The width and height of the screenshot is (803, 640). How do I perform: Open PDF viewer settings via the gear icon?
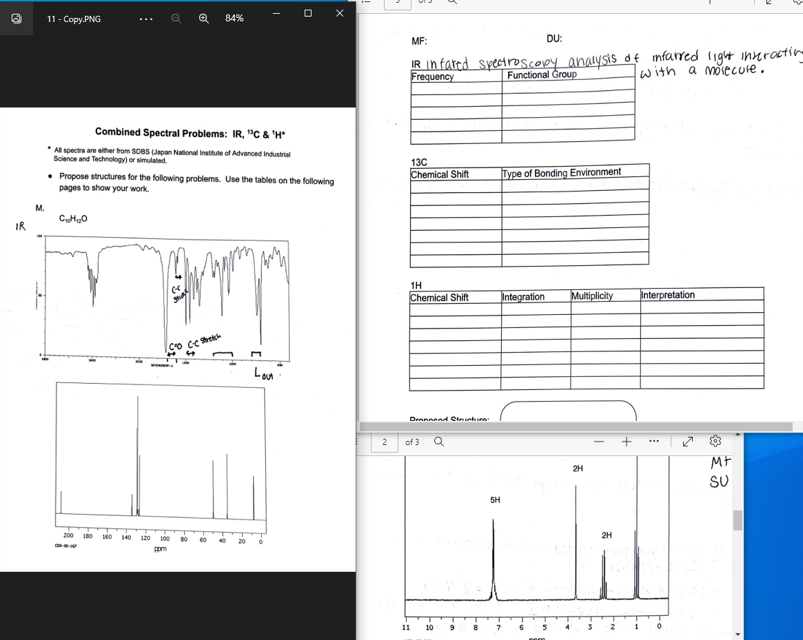pos(715,442)
